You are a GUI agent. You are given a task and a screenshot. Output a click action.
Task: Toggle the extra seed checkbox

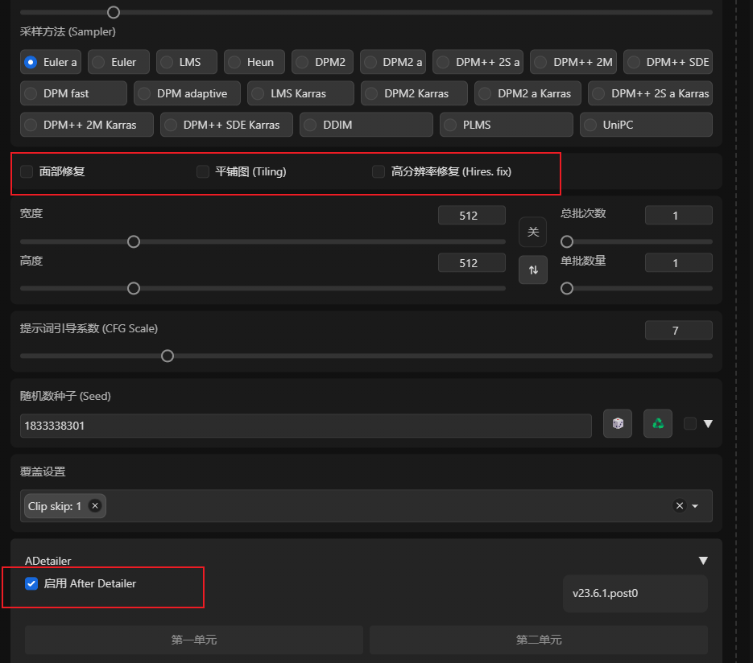[690, 423]
